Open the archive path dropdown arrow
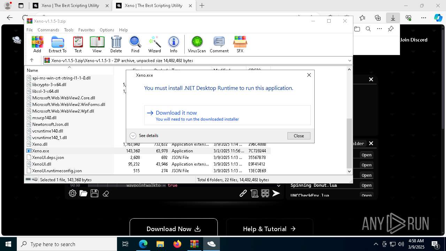The height and width of the screenshot is (251, 446). tap(349, 60)
